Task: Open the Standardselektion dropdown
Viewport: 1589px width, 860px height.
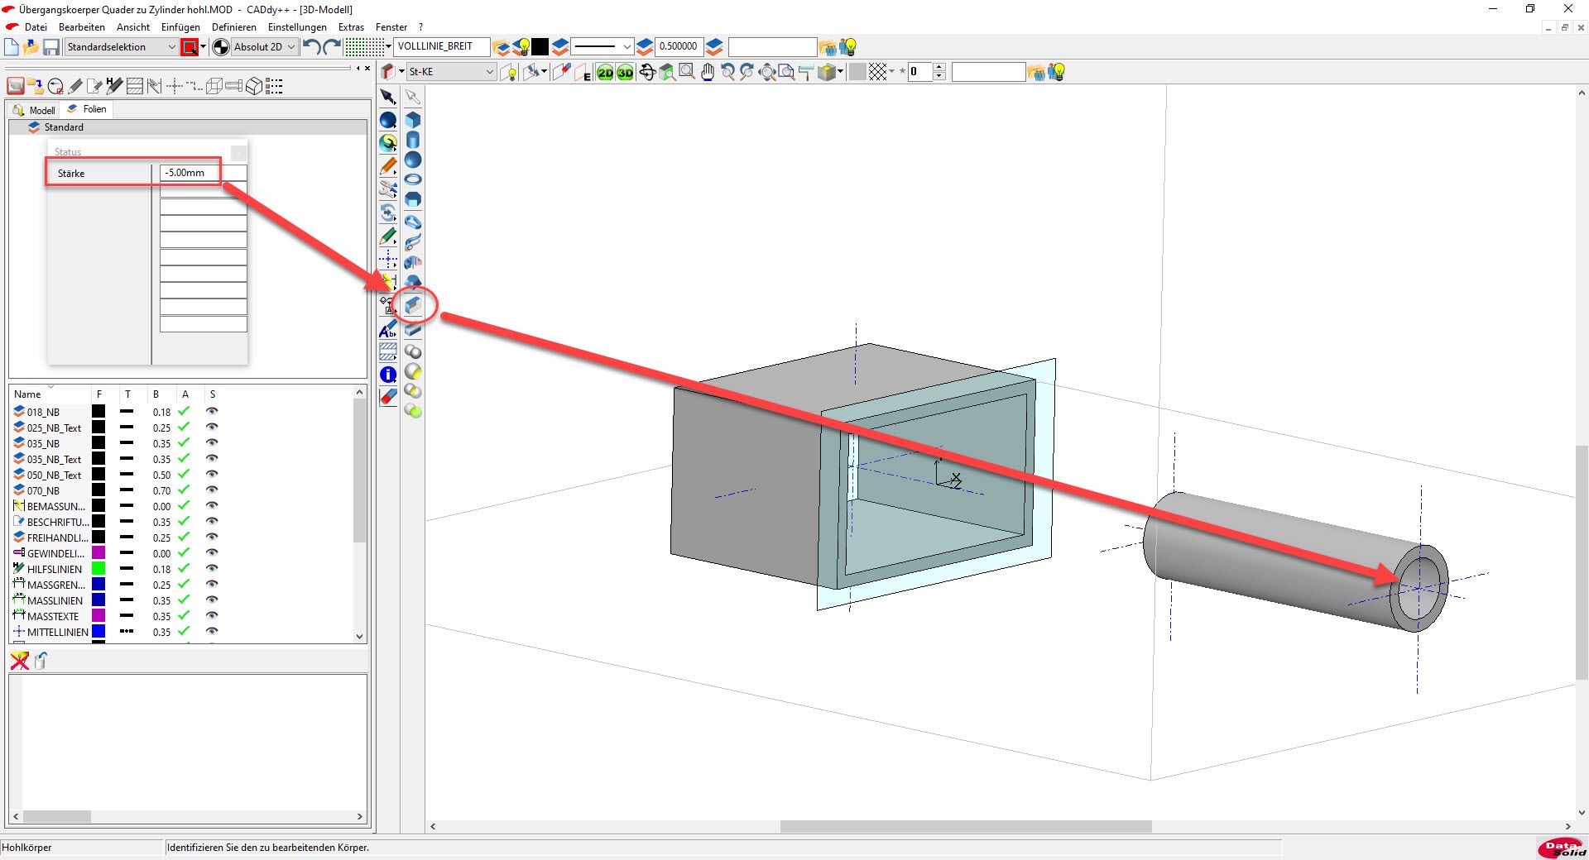Action: point(121,47)
